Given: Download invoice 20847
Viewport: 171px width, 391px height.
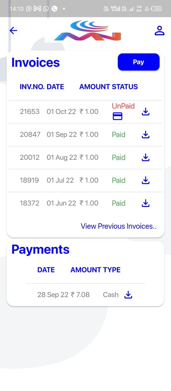Looking at the screenshot, I should coord(145,134).
